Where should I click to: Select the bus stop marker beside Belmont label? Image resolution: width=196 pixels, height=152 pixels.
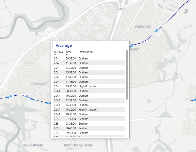pyautogui.click(x=132, y=46)
